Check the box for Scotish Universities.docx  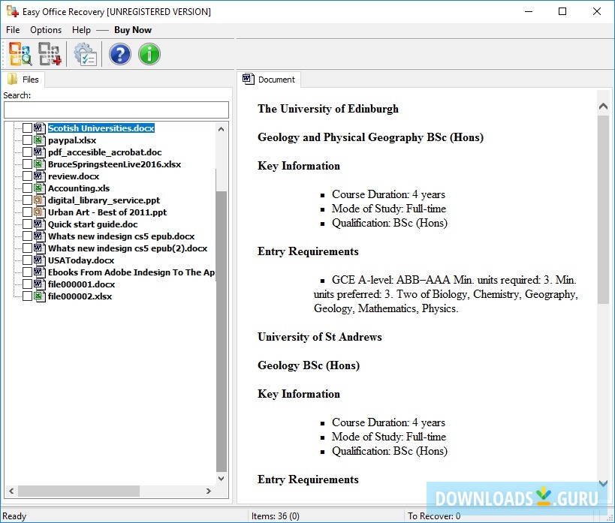(27, 128)
